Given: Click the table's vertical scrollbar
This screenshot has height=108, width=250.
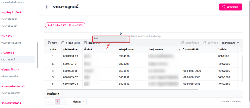Looking at the screenshot, I should [242, 69].
